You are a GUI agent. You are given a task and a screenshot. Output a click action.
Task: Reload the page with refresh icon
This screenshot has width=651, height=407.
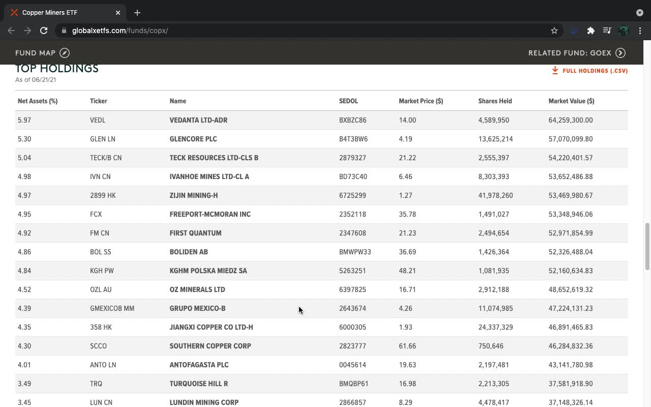[x=44, y=31]
